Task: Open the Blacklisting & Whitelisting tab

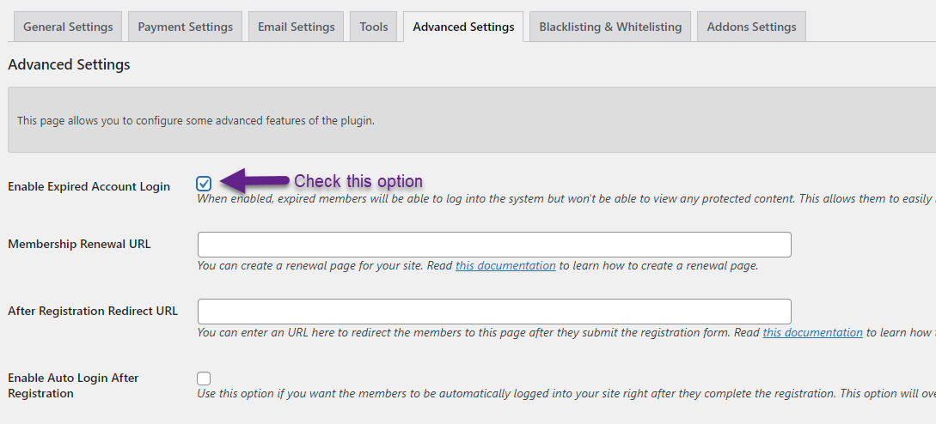Action: 610,27
